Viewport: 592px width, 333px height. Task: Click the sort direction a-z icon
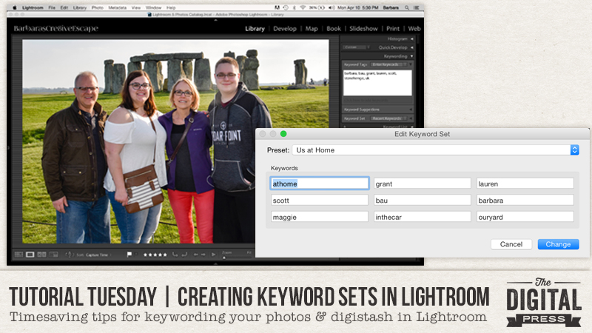(69, 255)
